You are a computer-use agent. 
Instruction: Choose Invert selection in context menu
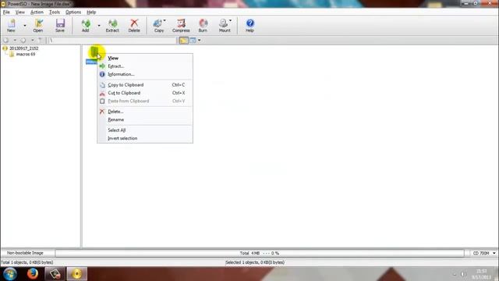pyautogui.click(x=145, y=138)
